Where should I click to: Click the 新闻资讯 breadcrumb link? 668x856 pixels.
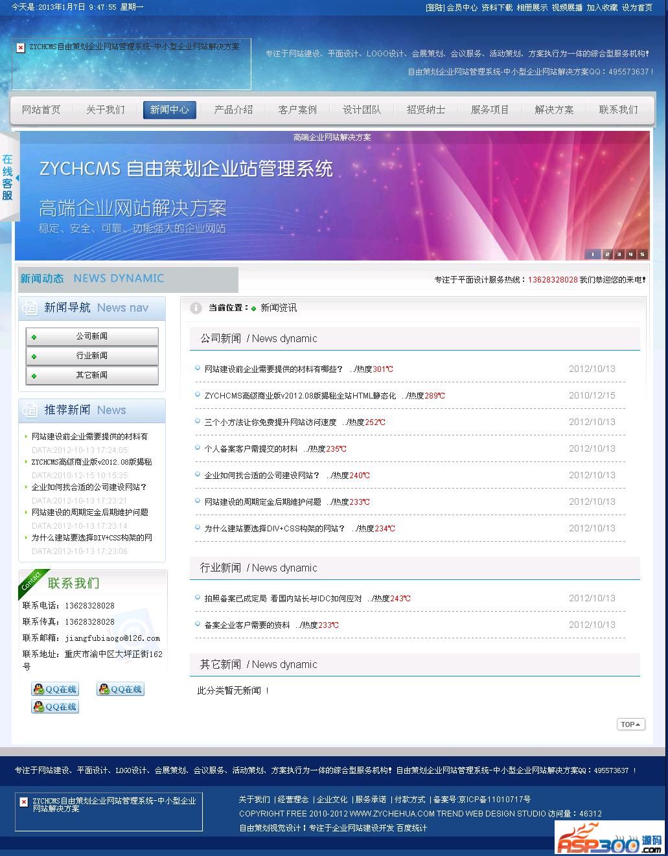coord(279,308)
